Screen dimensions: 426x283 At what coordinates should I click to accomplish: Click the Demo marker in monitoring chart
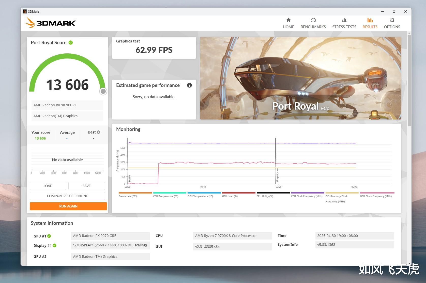[130, 178]
